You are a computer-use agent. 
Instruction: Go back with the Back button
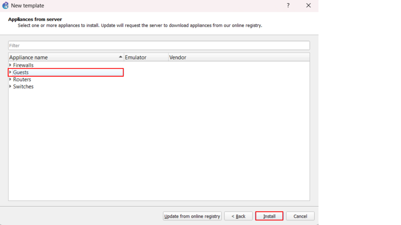pyautogui.click(x=238, y=216)
